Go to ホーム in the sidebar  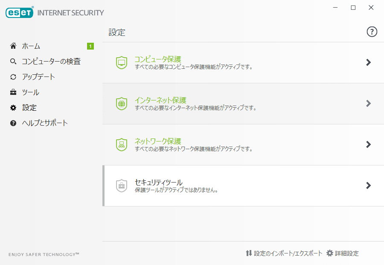[31, 46]
